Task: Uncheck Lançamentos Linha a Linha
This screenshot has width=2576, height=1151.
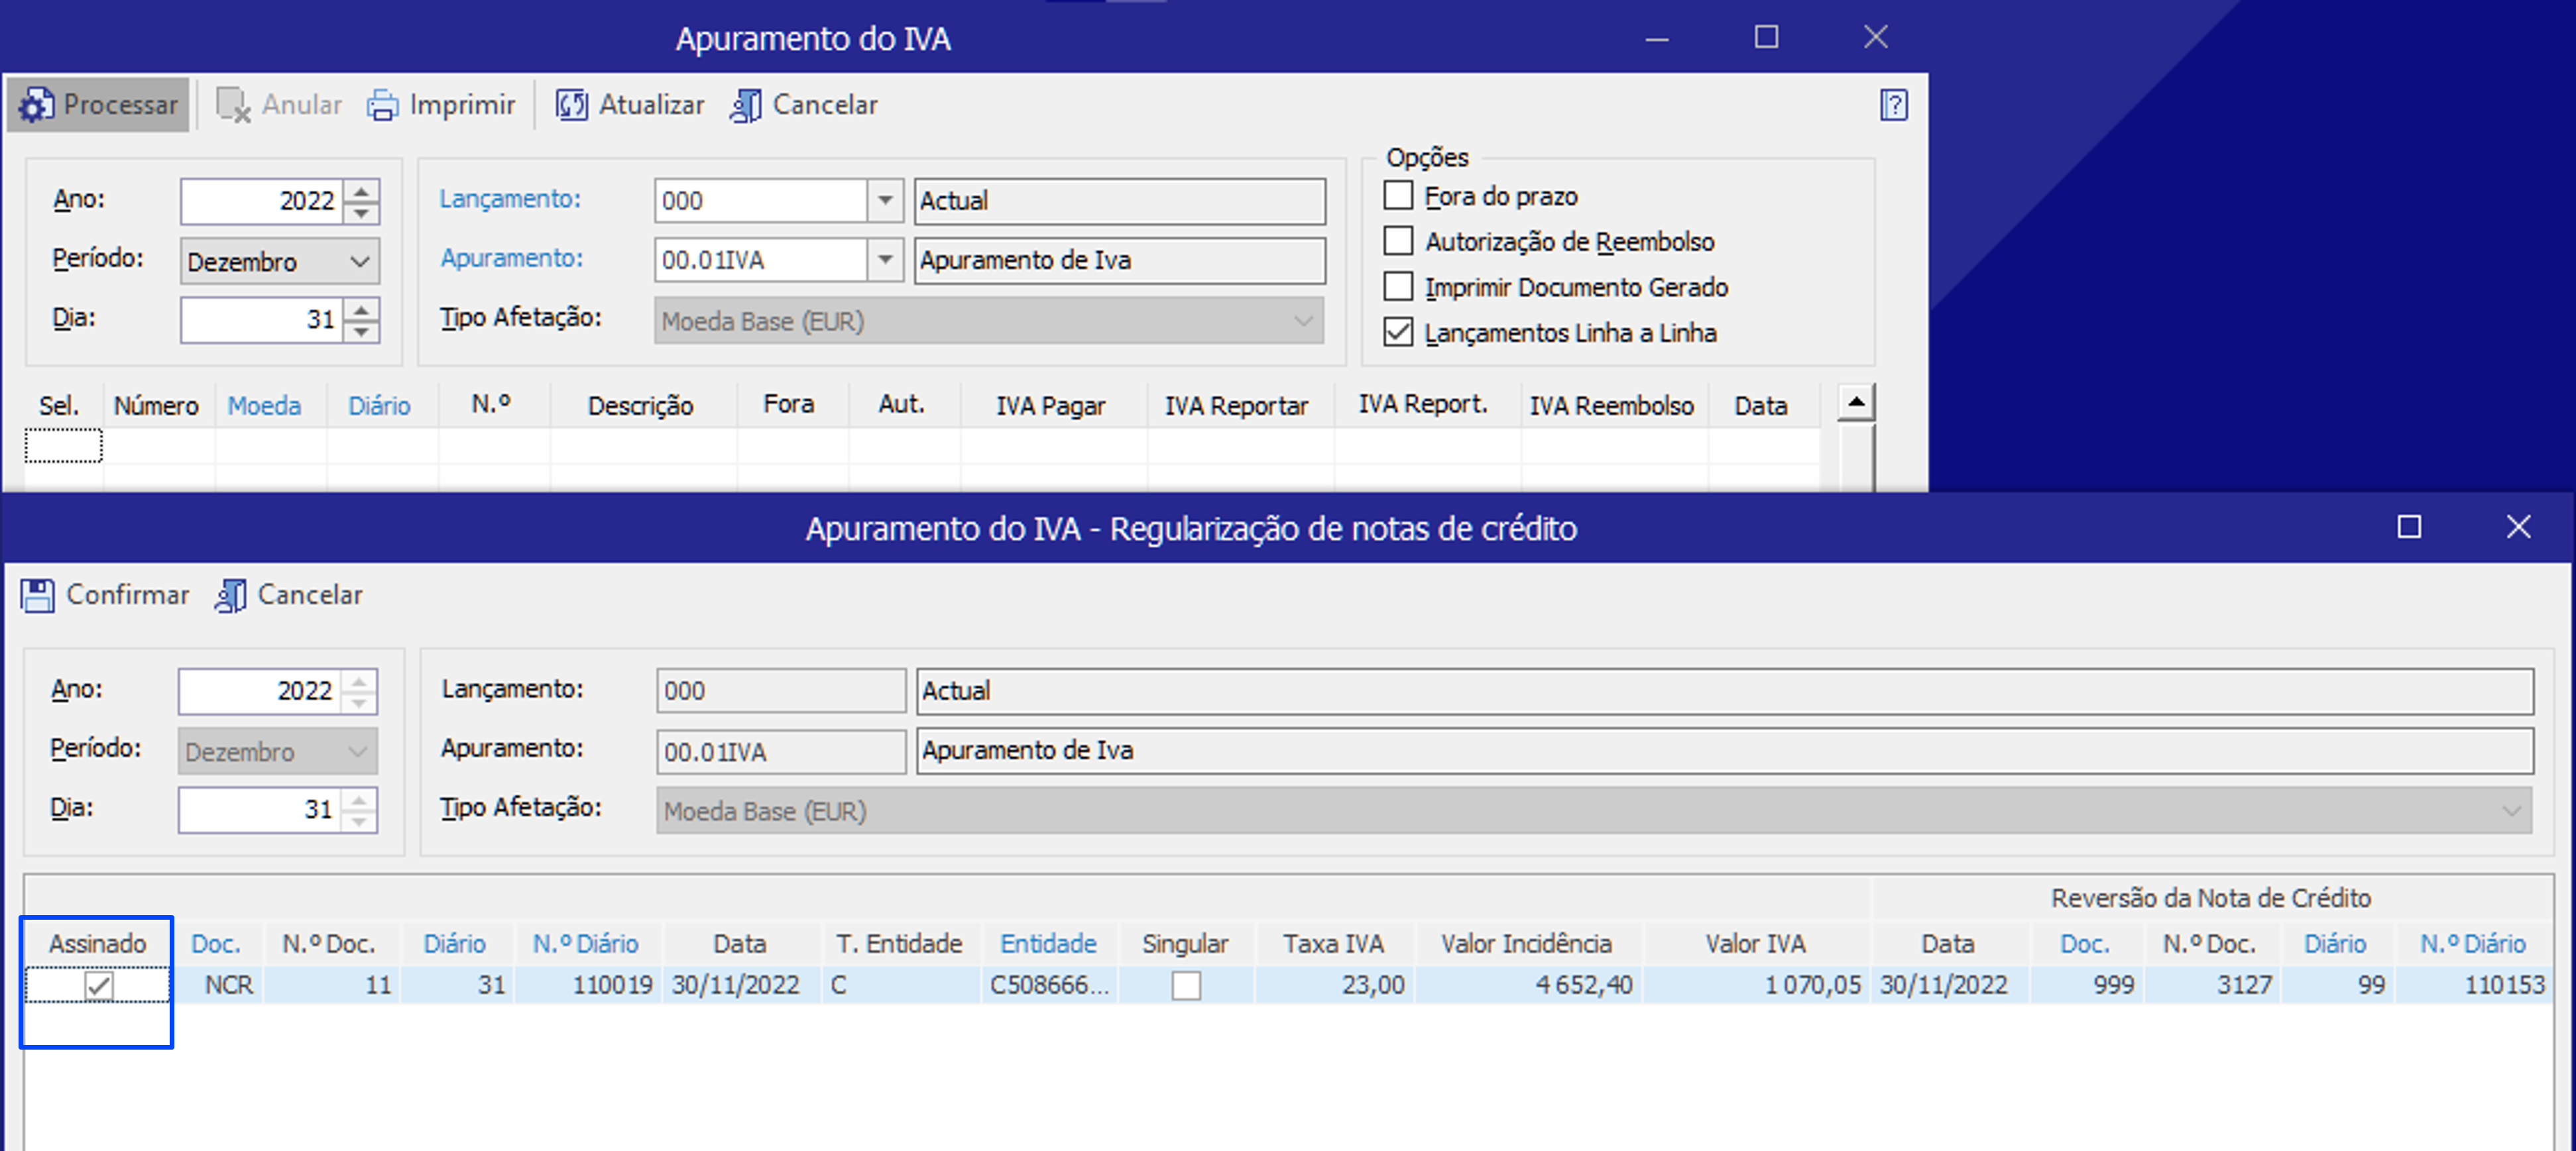Action: click(1398, 332)
